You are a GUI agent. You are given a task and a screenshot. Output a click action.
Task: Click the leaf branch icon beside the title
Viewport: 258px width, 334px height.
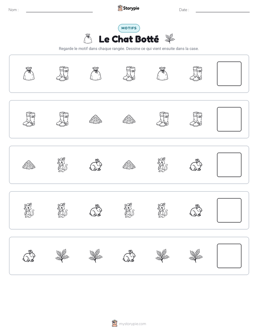tap(170, 39)
